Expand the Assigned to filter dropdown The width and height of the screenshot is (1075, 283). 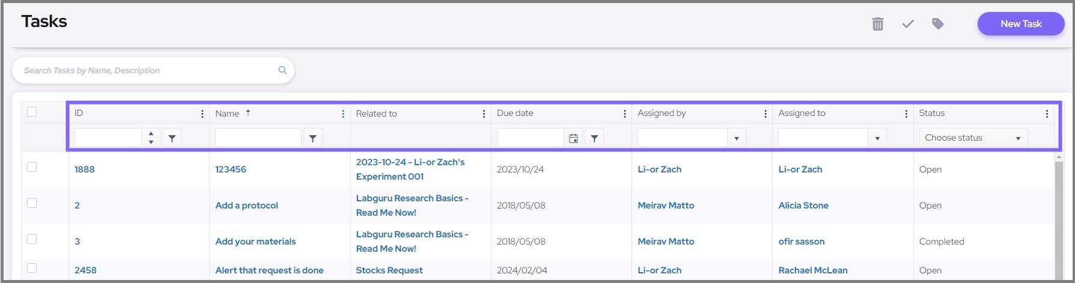pos(877,138)
